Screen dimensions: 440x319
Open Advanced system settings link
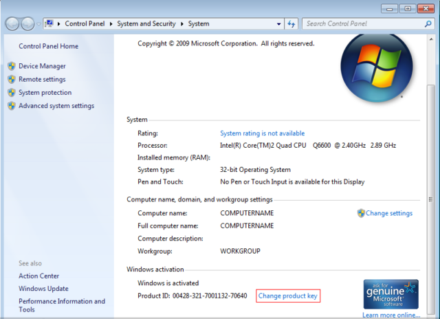click(x=56, y=105)
